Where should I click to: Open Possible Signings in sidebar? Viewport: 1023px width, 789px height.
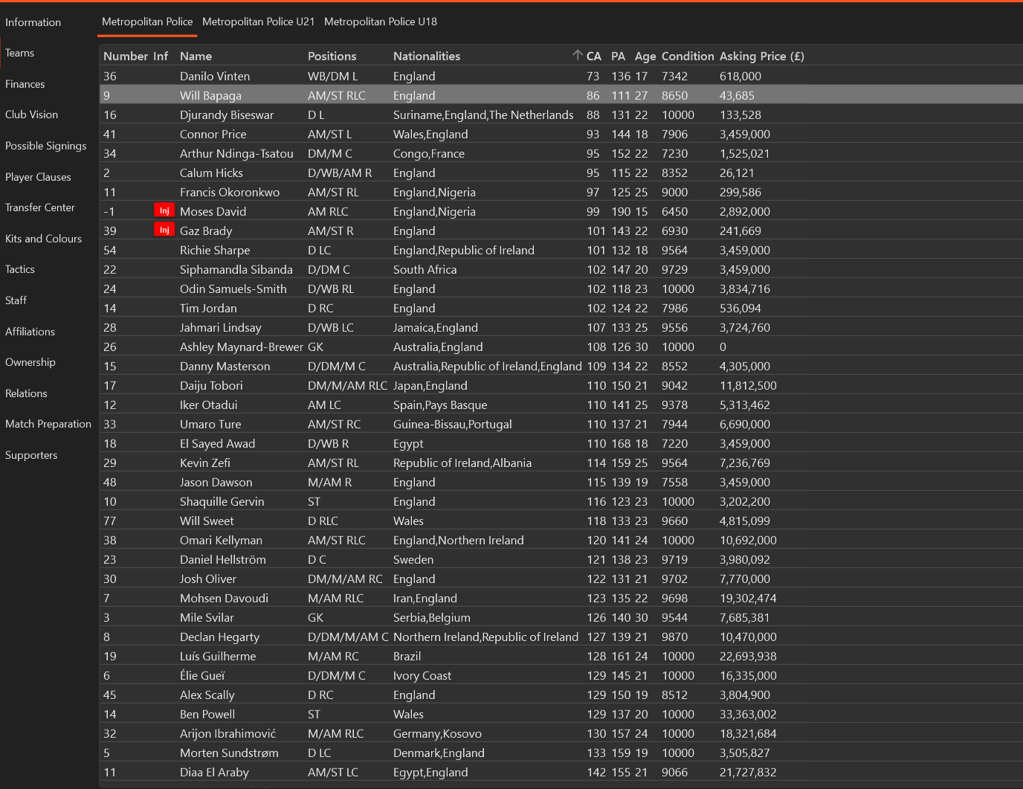click(46, 146)
